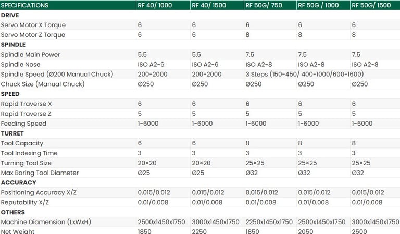Click the Net Weight row label

18,231
